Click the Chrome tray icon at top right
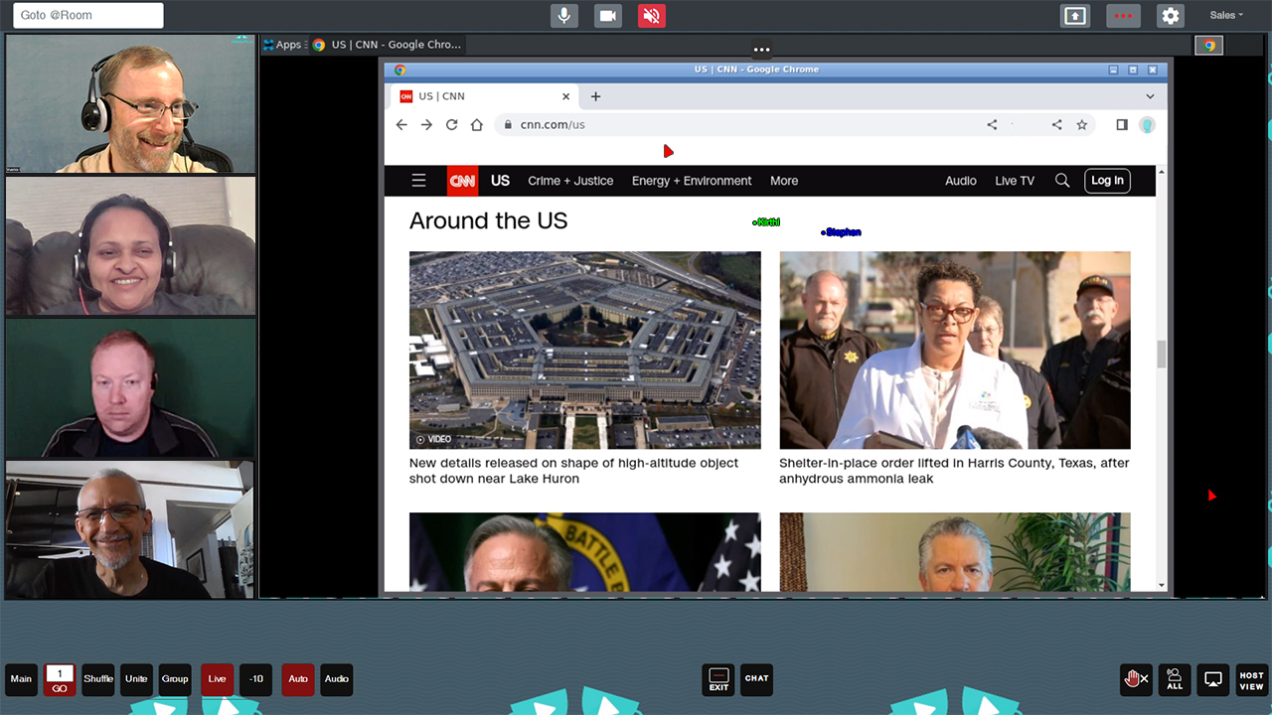The width and height of the screenshot is (1272, 715). (1208, 45)
